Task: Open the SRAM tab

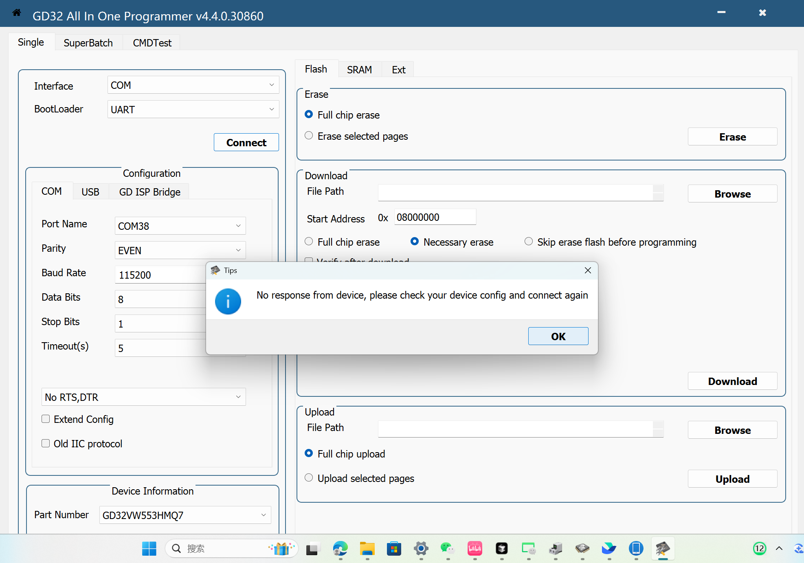Action: [x=359, y=70]
